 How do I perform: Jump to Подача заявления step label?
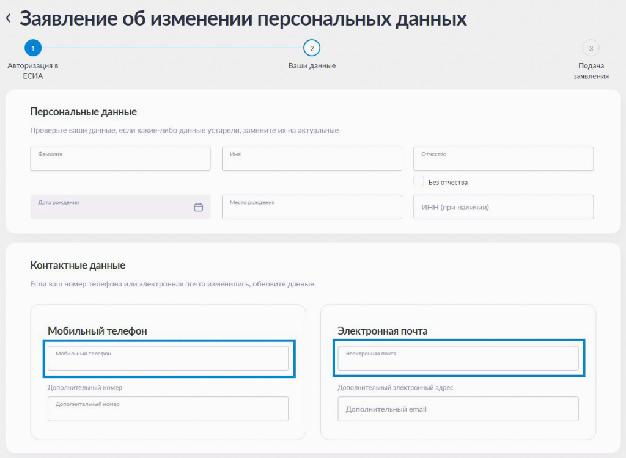pyautogui.click(x=591, y=71)
